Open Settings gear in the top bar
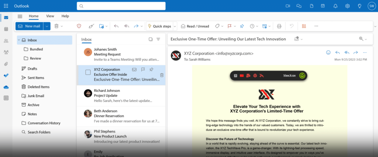The height and width of the screenshot is (157, 378). (x=347, y=6)
